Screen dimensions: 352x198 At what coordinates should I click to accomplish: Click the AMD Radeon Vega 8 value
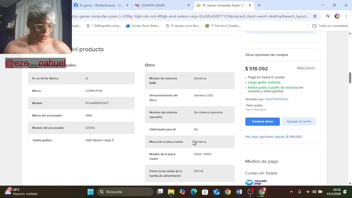(x=99, y=140)
